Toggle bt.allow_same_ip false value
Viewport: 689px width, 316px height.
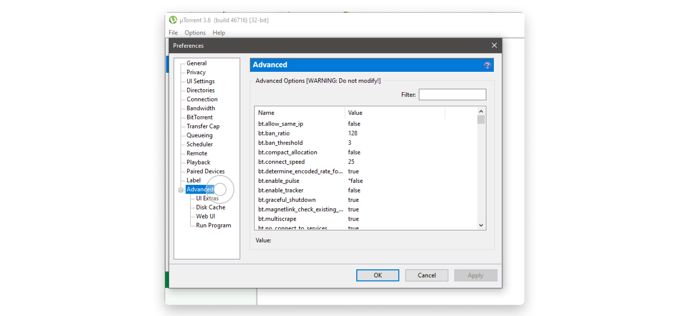(x=354, y=123)
